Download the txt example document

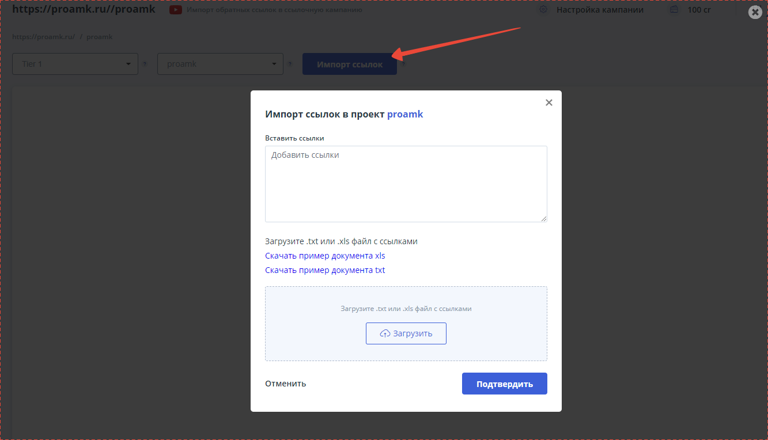click(x=325, y=270)
